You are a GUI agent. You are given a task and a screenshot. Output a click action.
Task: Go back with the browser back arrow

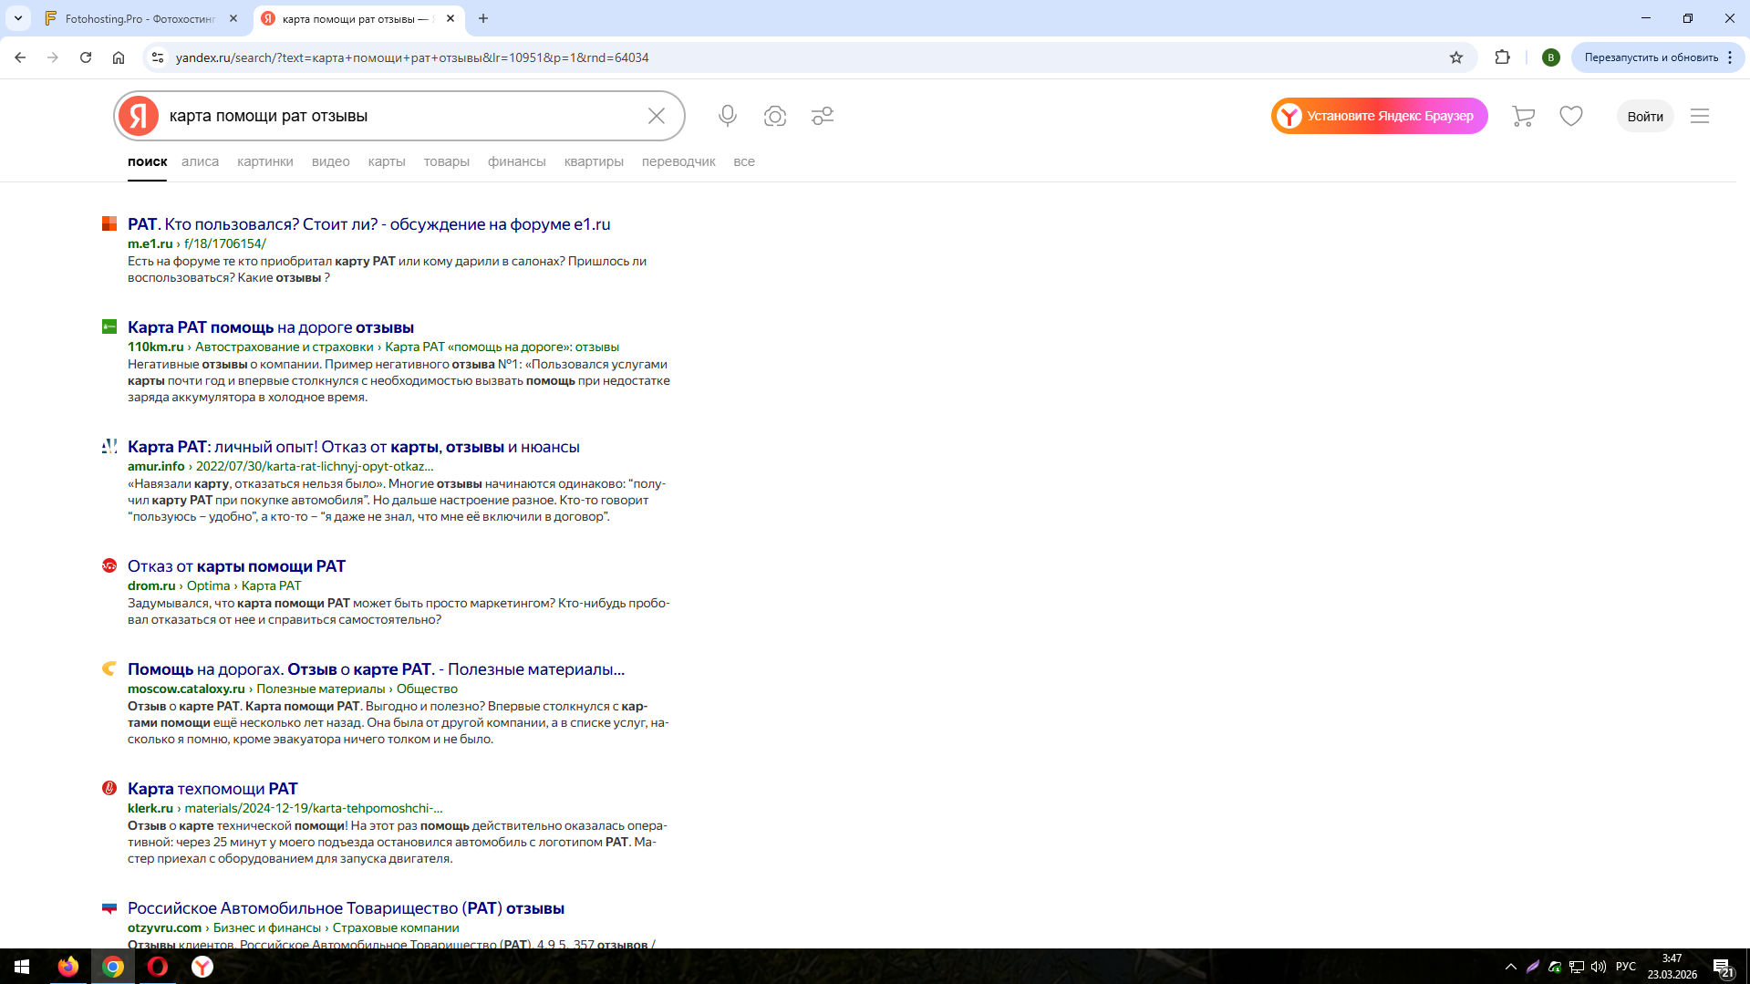pos(20,57)
